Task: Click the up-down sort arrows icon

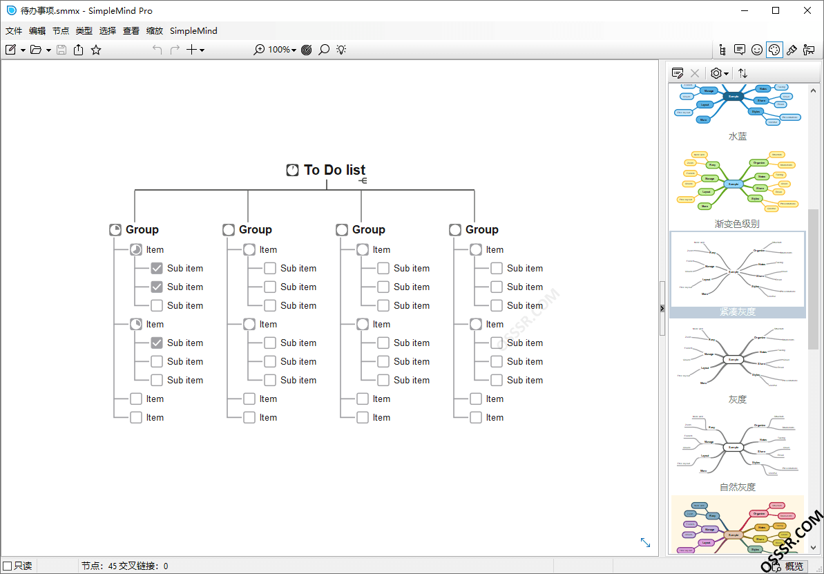Action: point(742,73)
